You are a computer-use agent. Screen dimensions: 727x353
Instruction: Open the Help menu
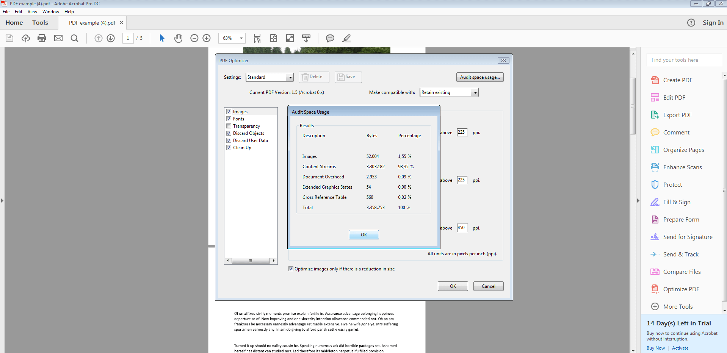pos(69,12)
